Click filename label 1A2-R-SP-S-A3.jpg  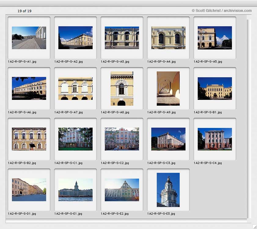point(115,62)
